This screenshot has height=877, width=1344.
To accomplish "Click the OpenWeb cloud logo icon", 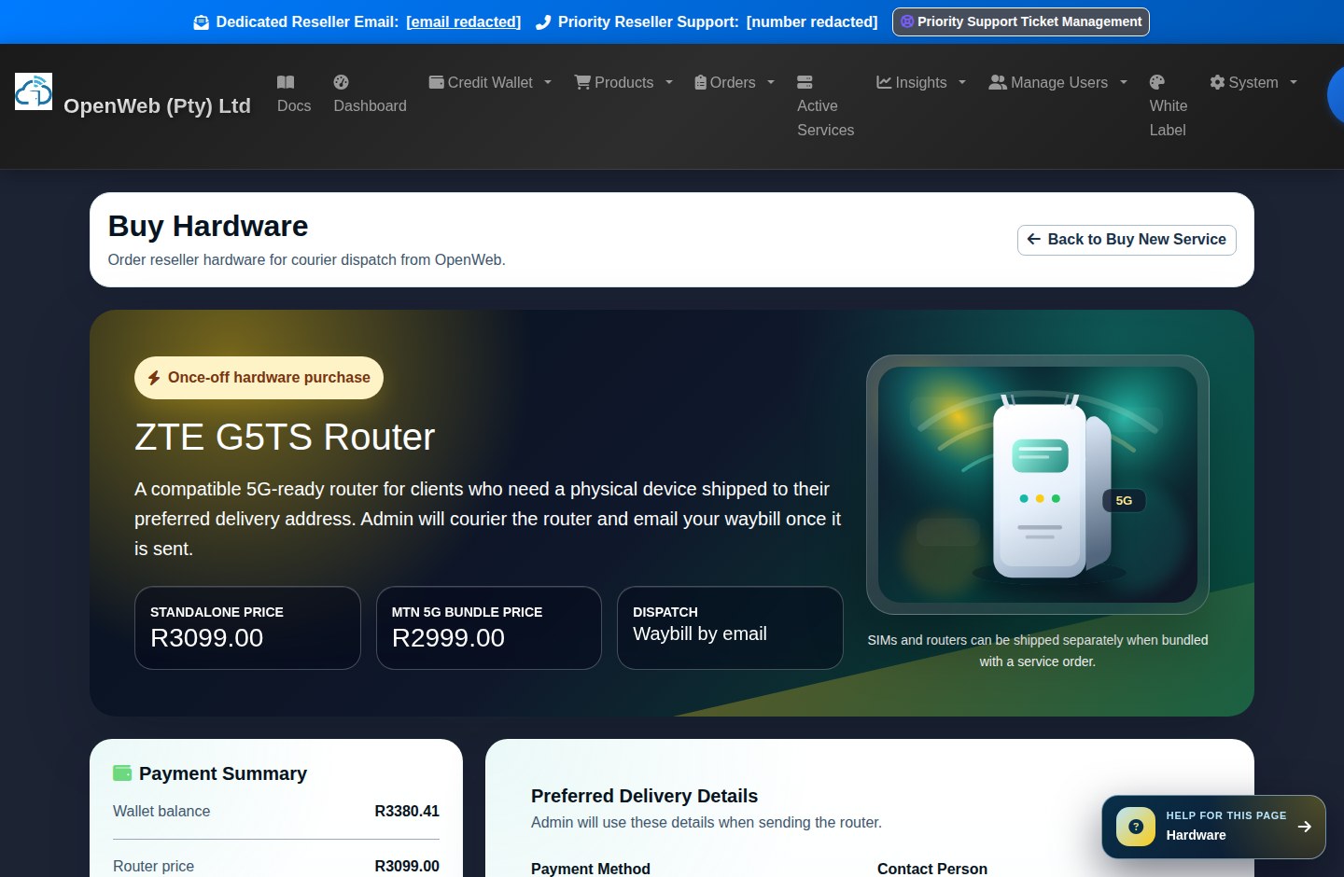I will (x=34, y=91).
